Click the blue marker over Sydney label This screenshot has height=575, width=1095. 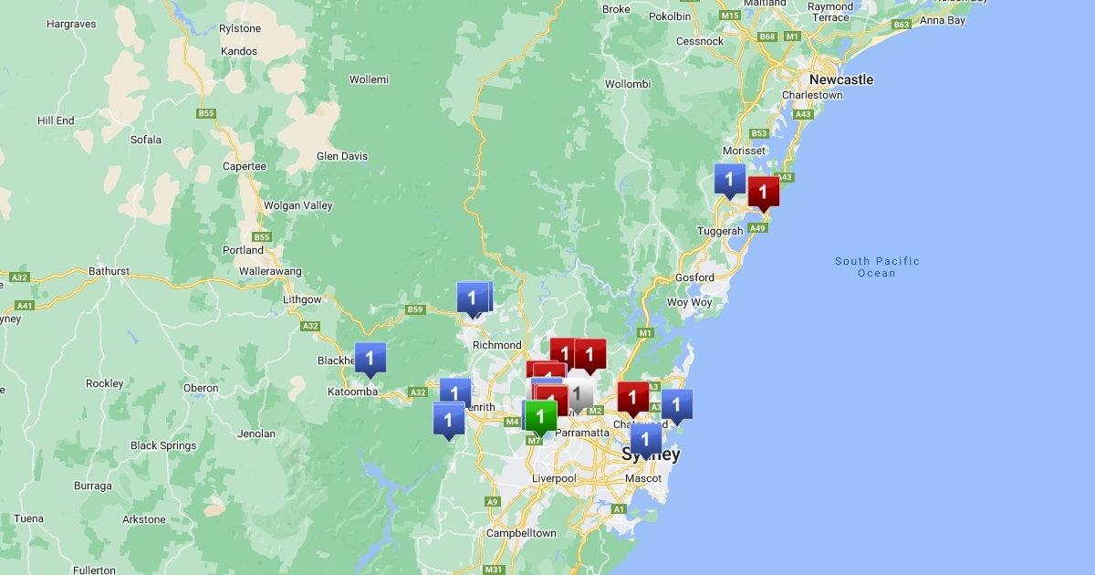coord(646,440)
